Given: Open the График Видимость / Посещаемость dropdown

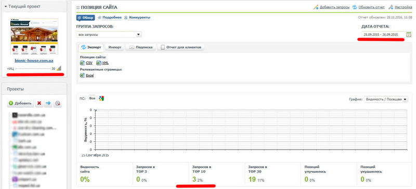Looking at the screenshot, I should coord(386,99).
